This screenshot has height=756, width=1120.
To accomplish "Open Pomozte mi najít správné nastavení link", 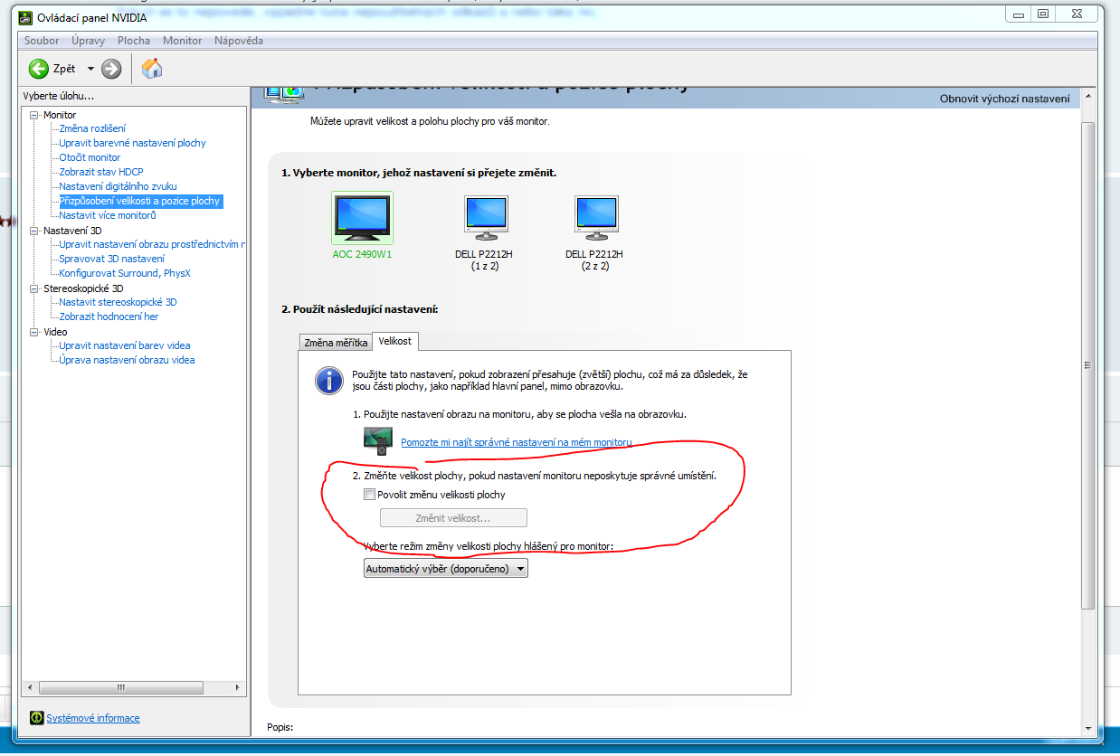I will (x=516, y=442).
